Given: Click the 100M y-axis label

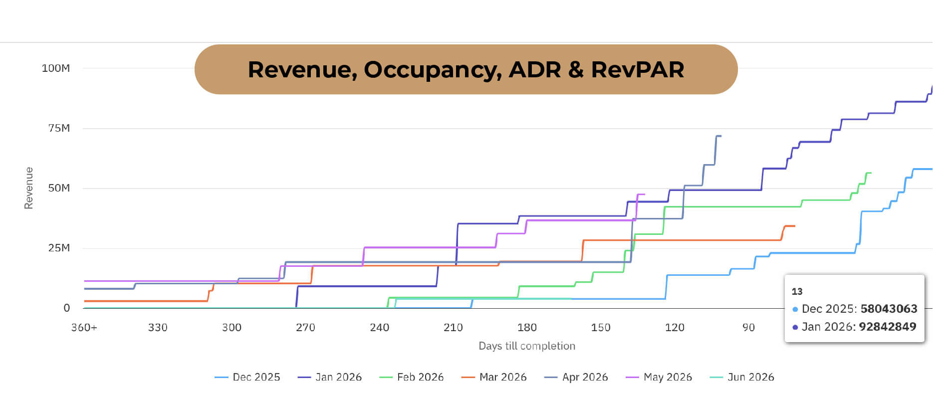Looking at the screenshot, I should pos(55,68).
